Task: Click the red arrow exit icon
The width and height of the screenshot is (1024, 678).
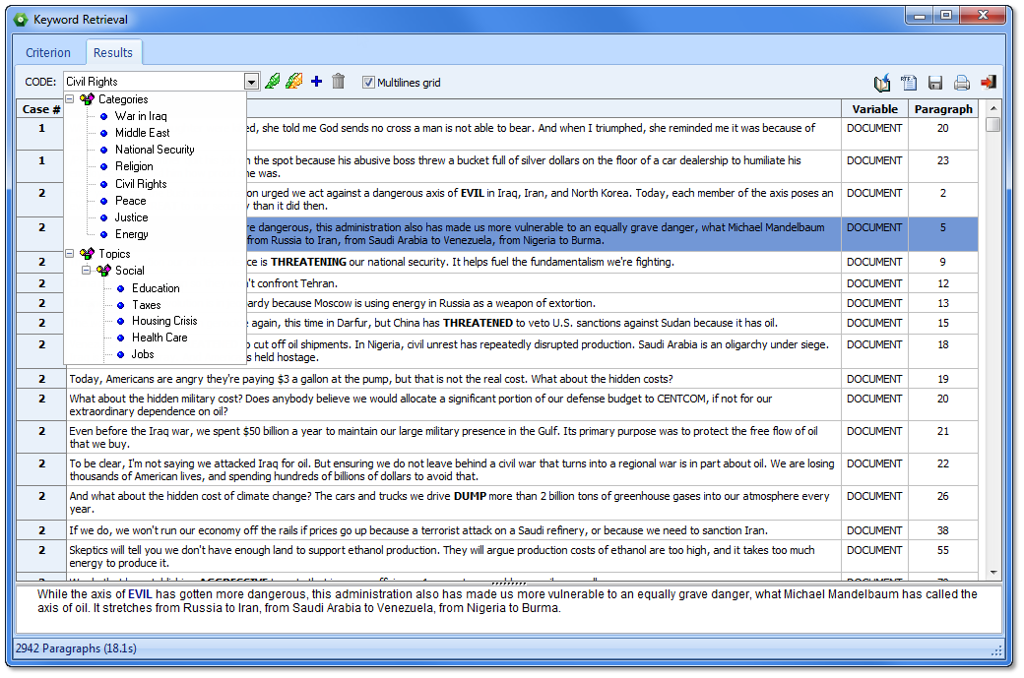Action: 988,83
